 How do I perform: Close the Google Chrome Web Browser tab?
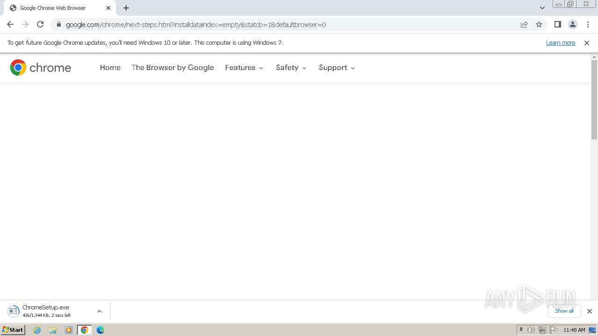coord(108,8)
